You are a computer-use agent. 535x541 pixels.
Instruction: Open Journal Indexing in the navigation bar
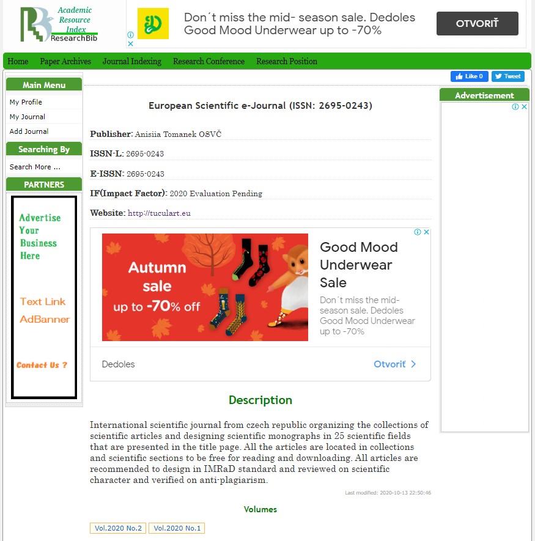click(132, 61)
